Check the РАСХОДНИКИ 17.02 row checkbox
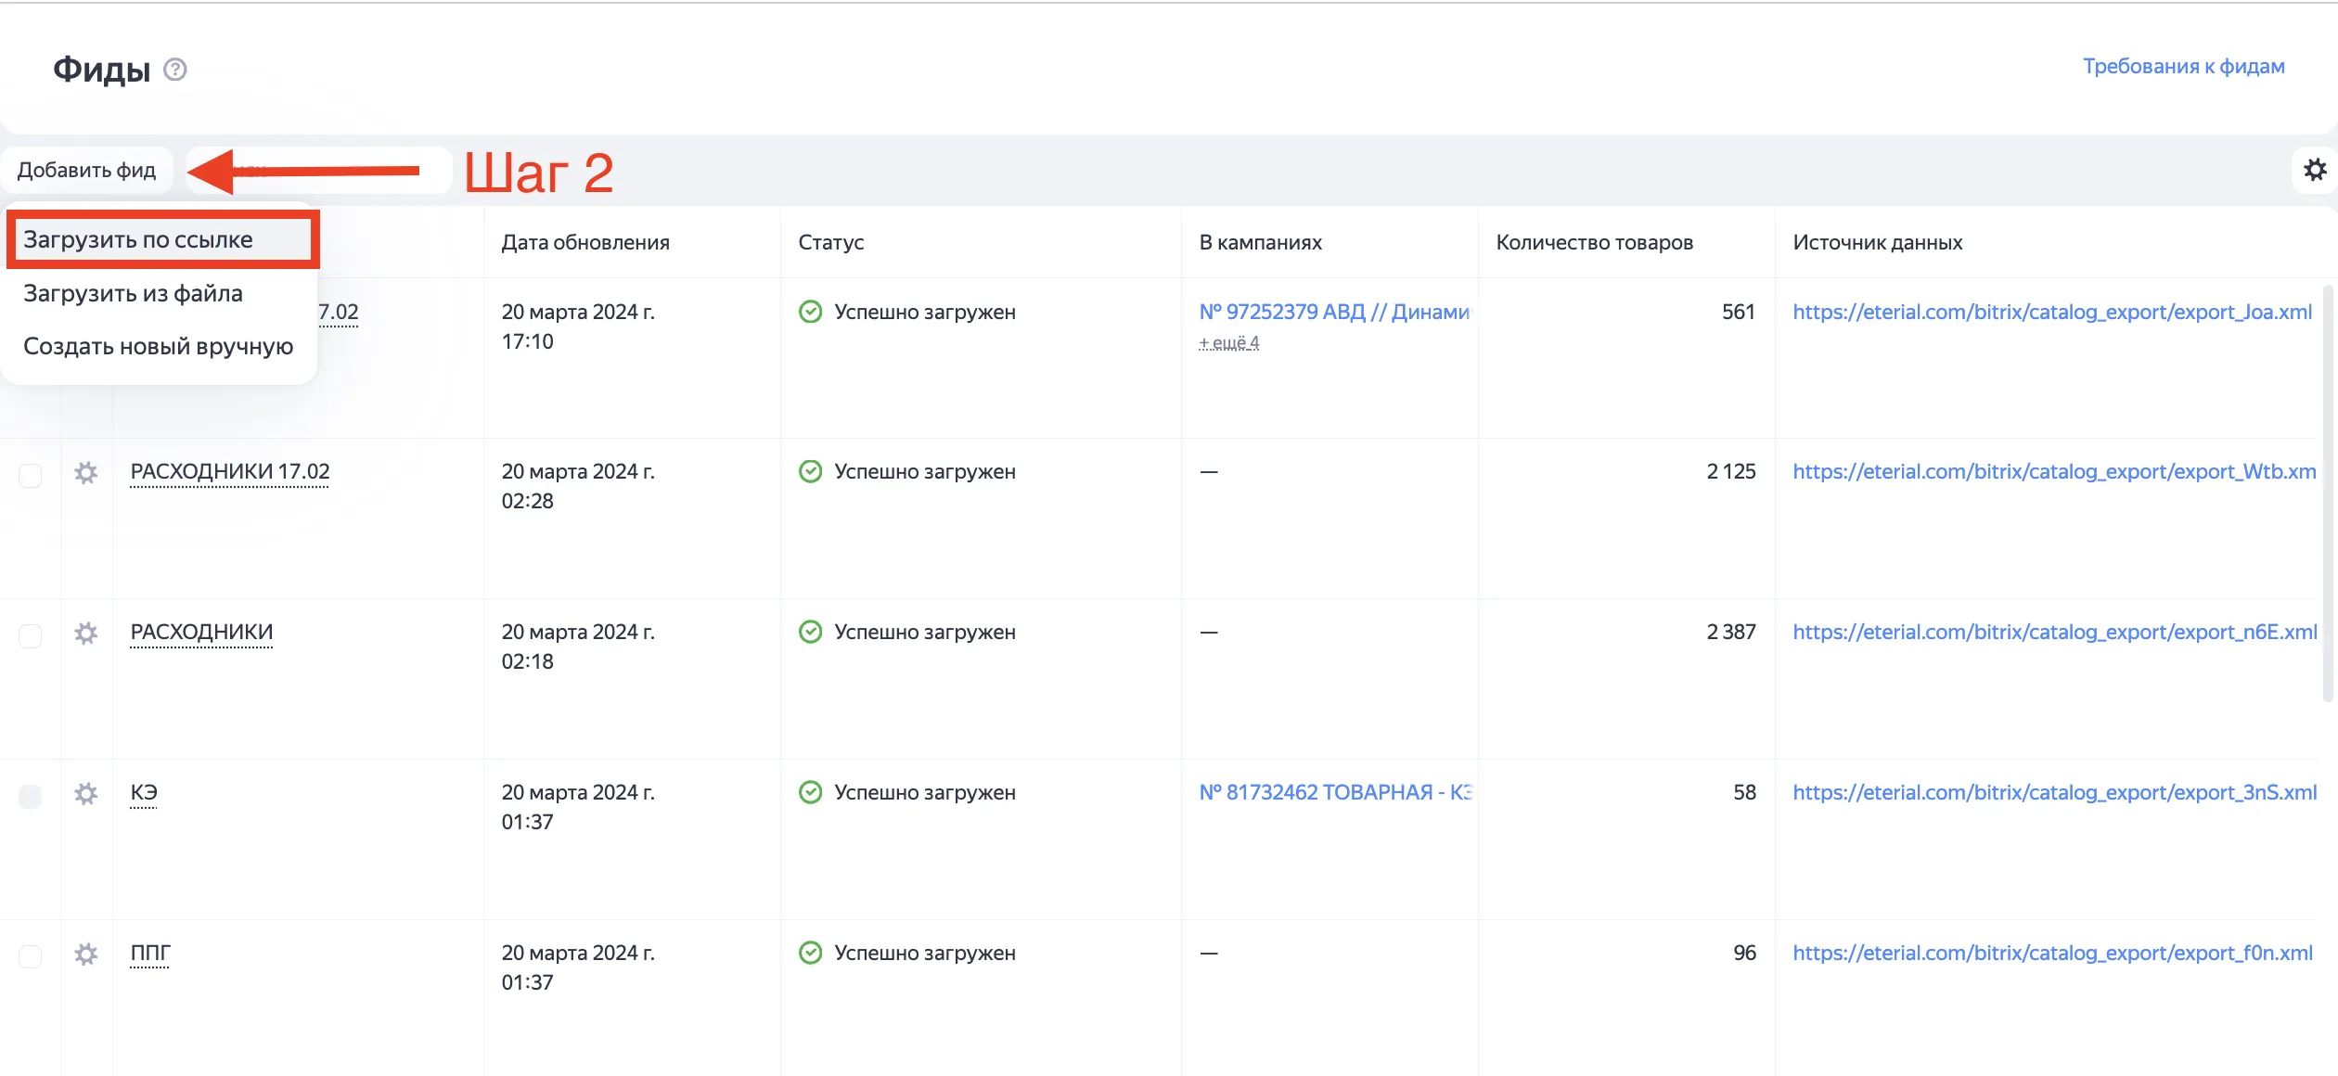Viewport: 2338px width, 1076px height. coord(31,475)
